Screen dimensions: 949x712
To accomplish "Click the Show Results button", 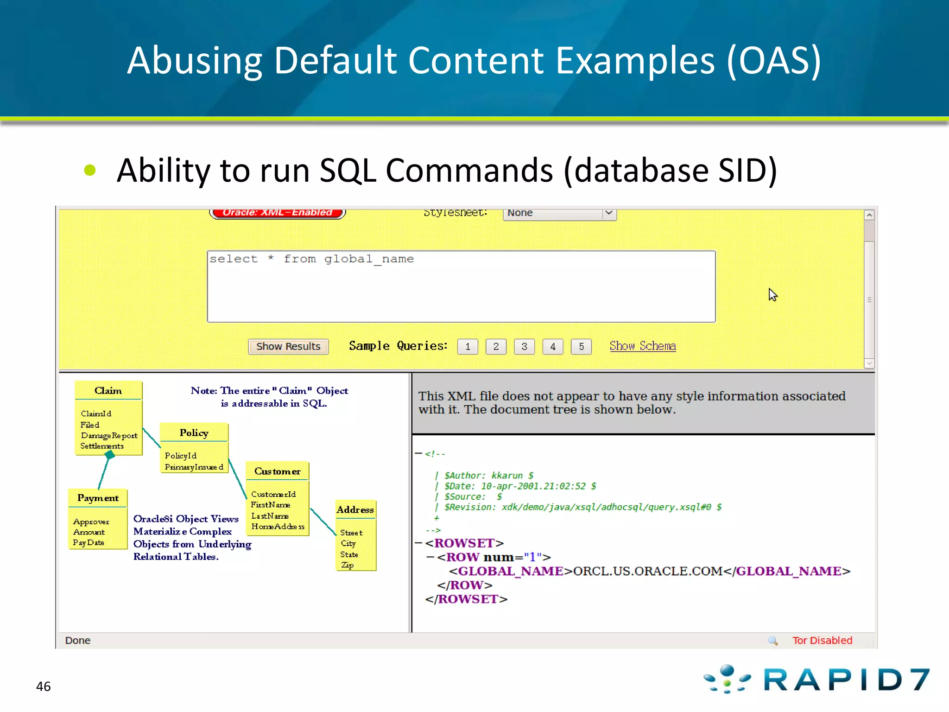I will point(288,346).
